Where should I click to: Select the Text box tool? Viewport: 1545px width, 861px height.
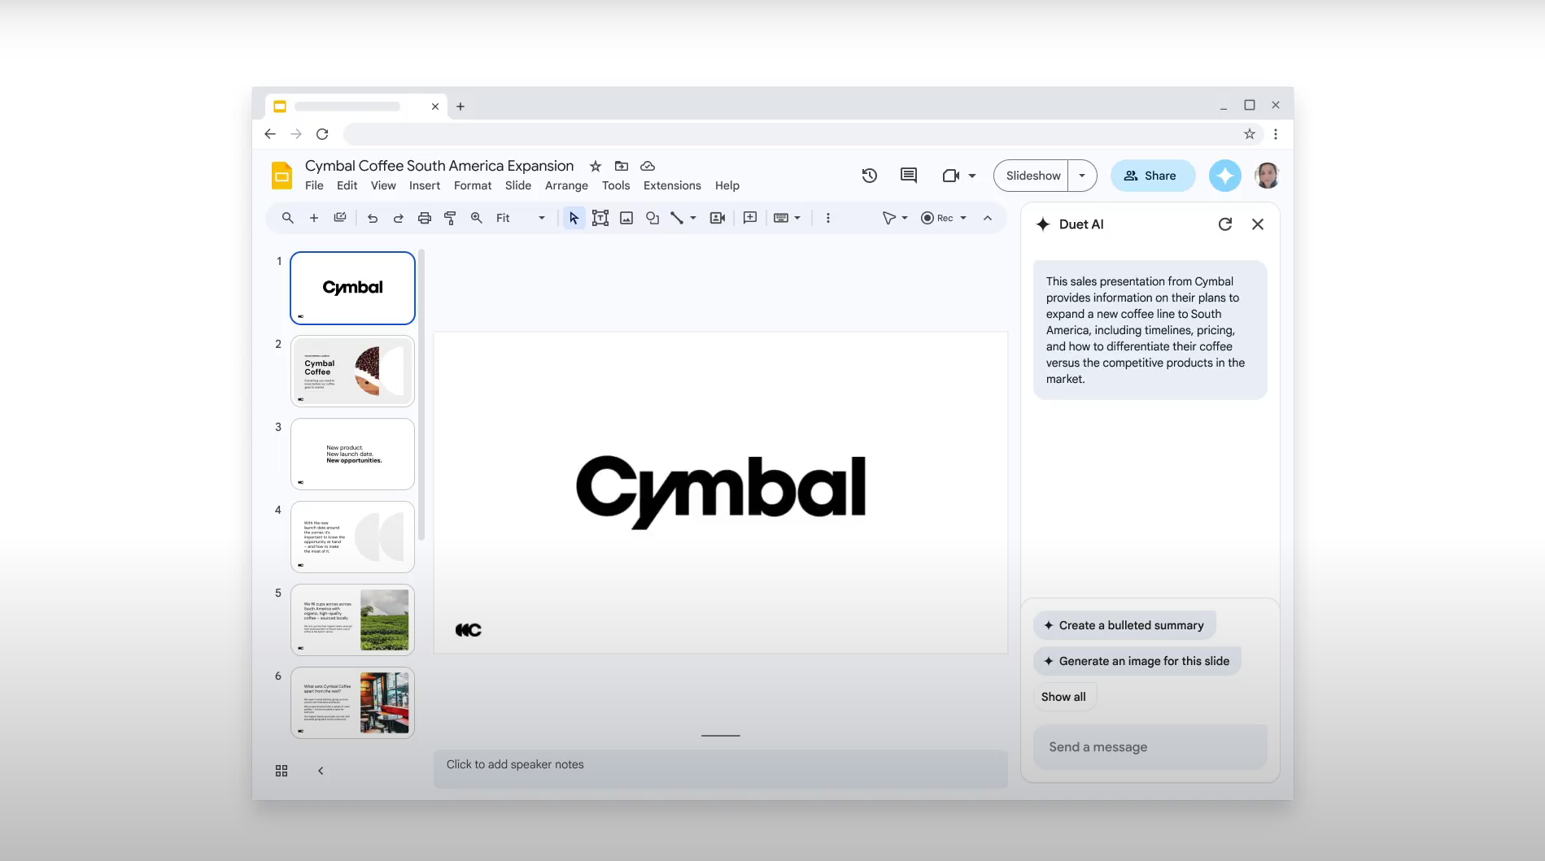(x=600, y=218)
